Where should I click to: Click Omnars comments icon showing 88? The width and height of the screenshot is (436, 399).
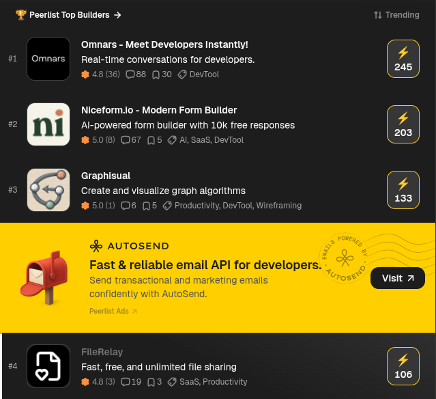pos(130,74)
